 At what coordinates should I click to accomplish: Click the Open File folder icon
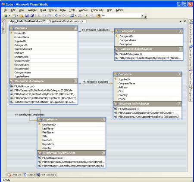point(21,15)
